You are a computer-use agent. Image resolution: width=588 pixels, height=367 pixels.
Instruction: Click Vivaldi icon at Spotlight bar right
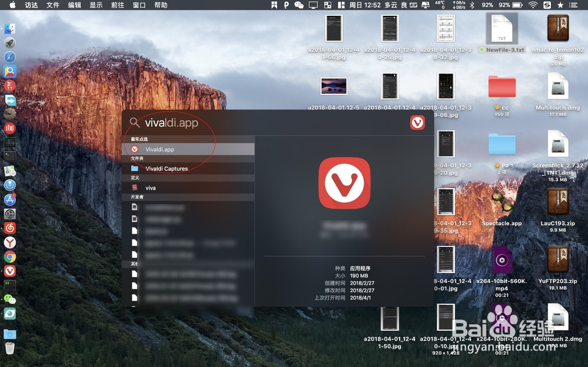tap(417, 123)
